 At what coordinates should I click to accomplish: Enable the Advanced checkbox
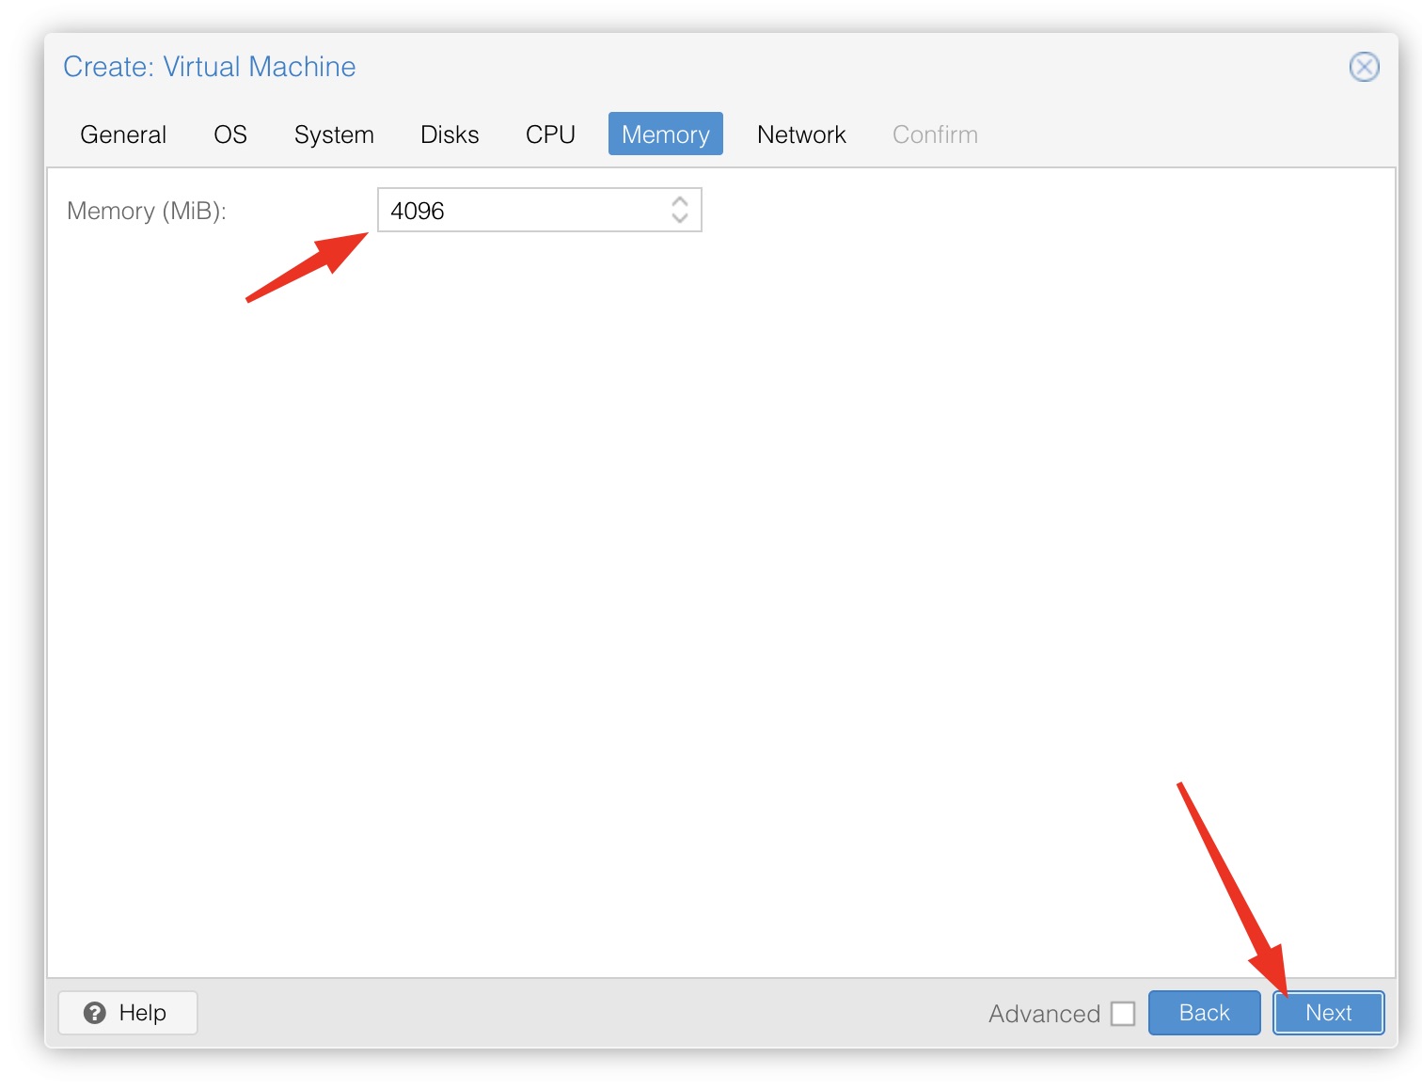[1123, 1014]
